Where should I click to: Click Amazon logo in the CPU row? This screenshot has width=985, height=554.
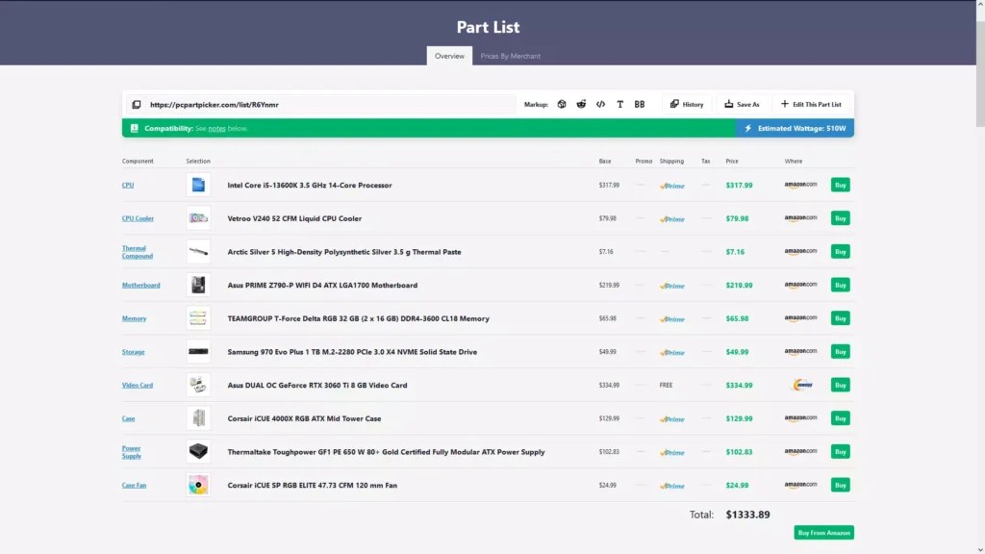click(800, 185)
